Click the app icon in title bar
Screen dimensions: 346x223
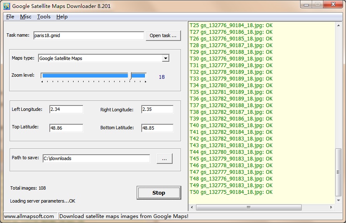coord(6,6)
